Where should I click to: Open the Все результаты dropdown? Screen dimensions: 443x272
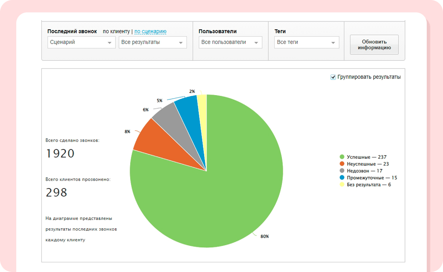click(x=153, y=42)
